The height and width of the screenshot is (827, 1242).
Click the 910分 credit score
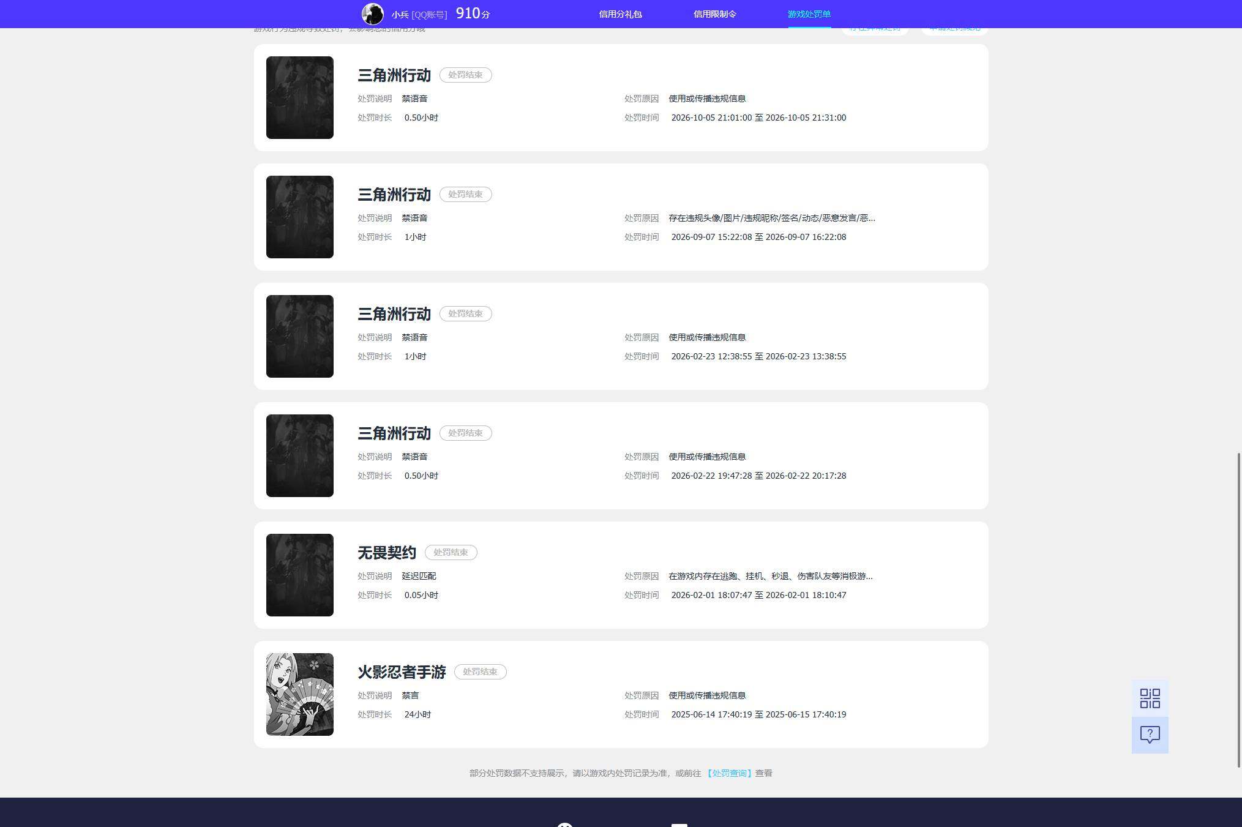point(473,13)
